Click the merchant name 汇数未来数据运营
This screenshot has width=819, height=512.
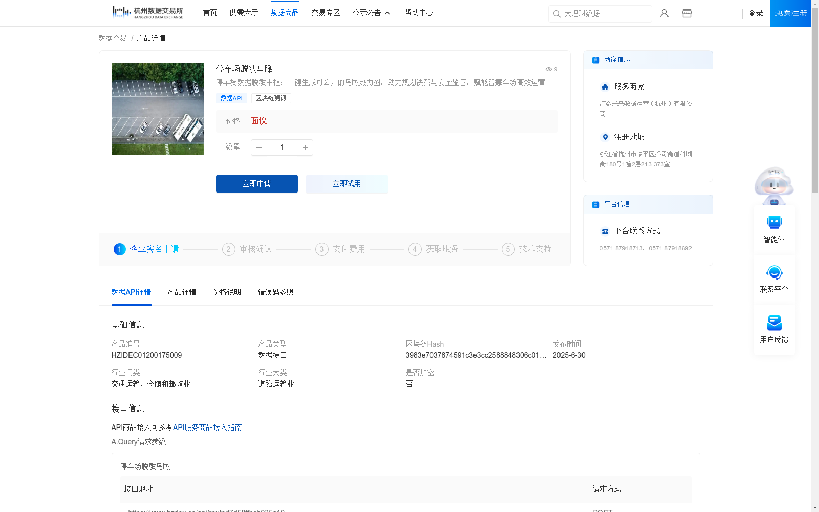tap(645, 109)
